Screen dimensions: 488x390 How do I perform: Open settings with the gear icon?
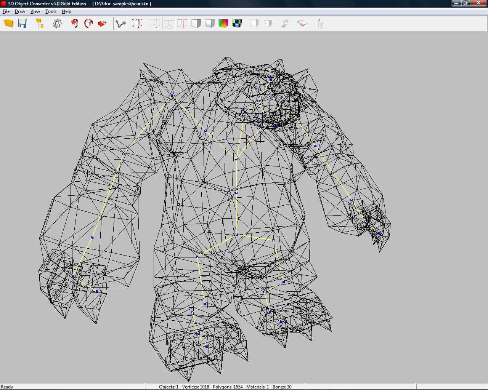[57, 24]
